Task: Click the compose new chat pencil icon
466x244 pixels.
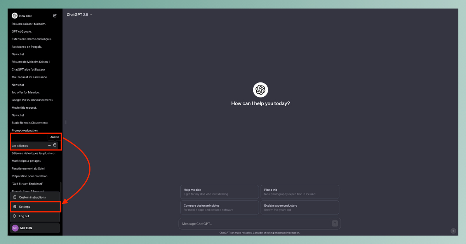Action: pos(55,16)
